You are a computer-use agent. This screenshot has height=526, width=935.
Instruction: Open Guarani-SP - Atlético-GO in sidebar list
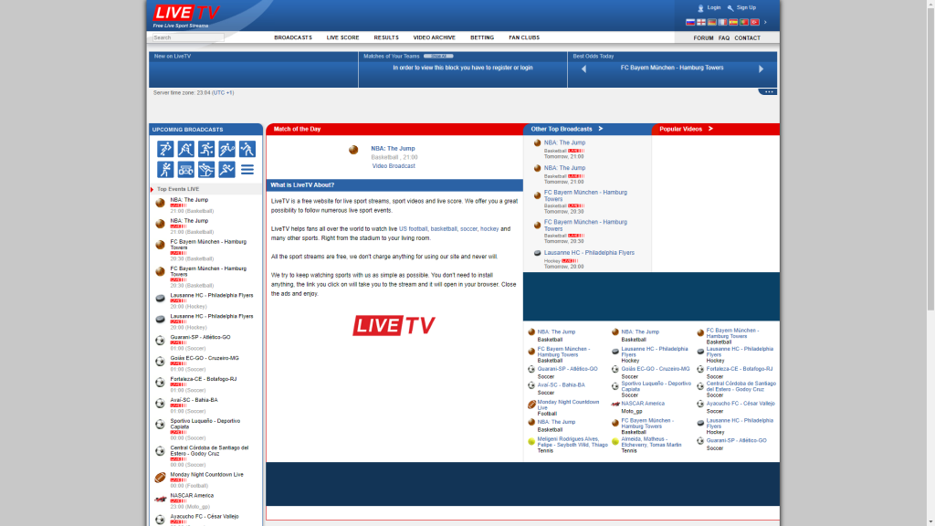200,338
